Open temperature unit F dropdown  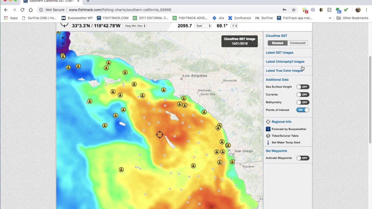[x=234, y=26]
